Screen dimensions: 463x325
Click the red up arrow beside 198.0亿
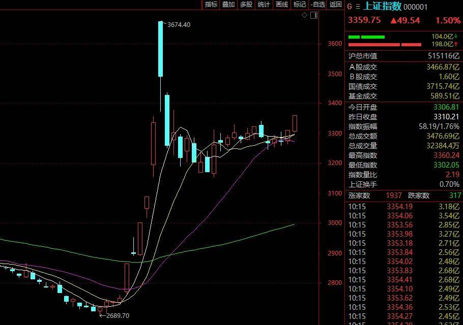tap(456, 43)
